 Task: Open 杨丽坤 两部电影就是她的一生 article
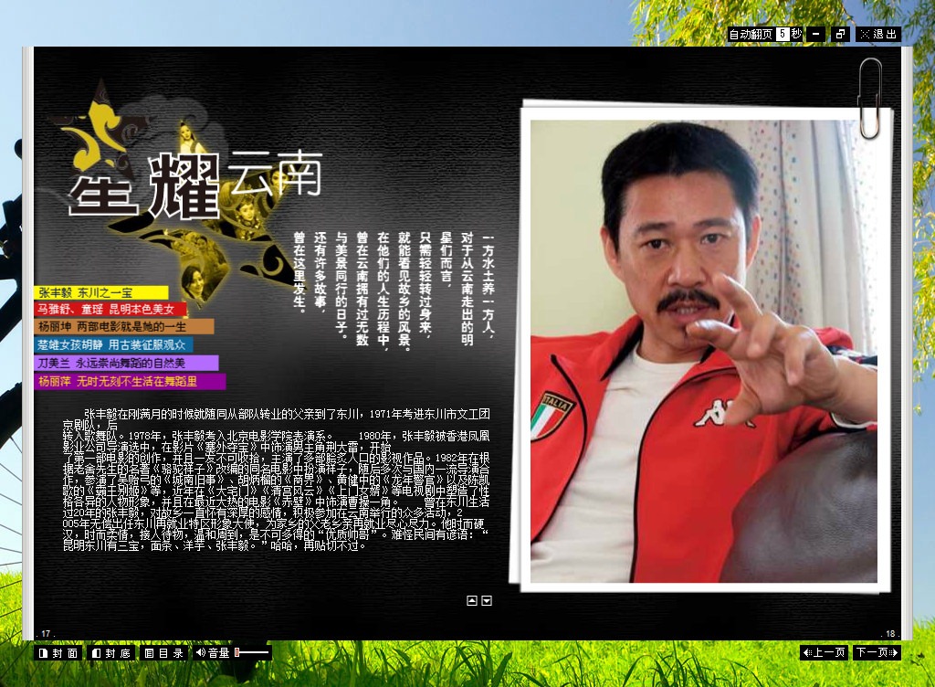tap(124, 326)
